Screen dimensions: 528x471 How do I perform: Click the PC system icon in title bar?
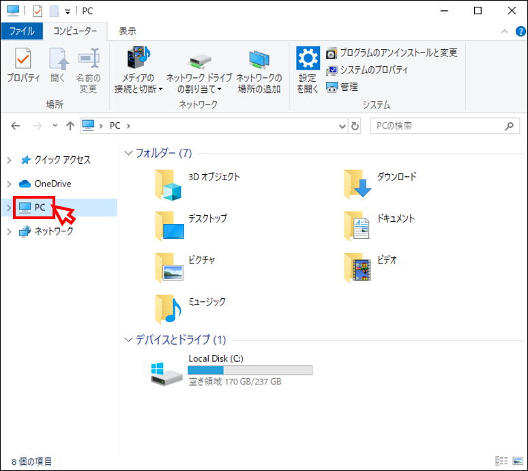tap(13, 11)
